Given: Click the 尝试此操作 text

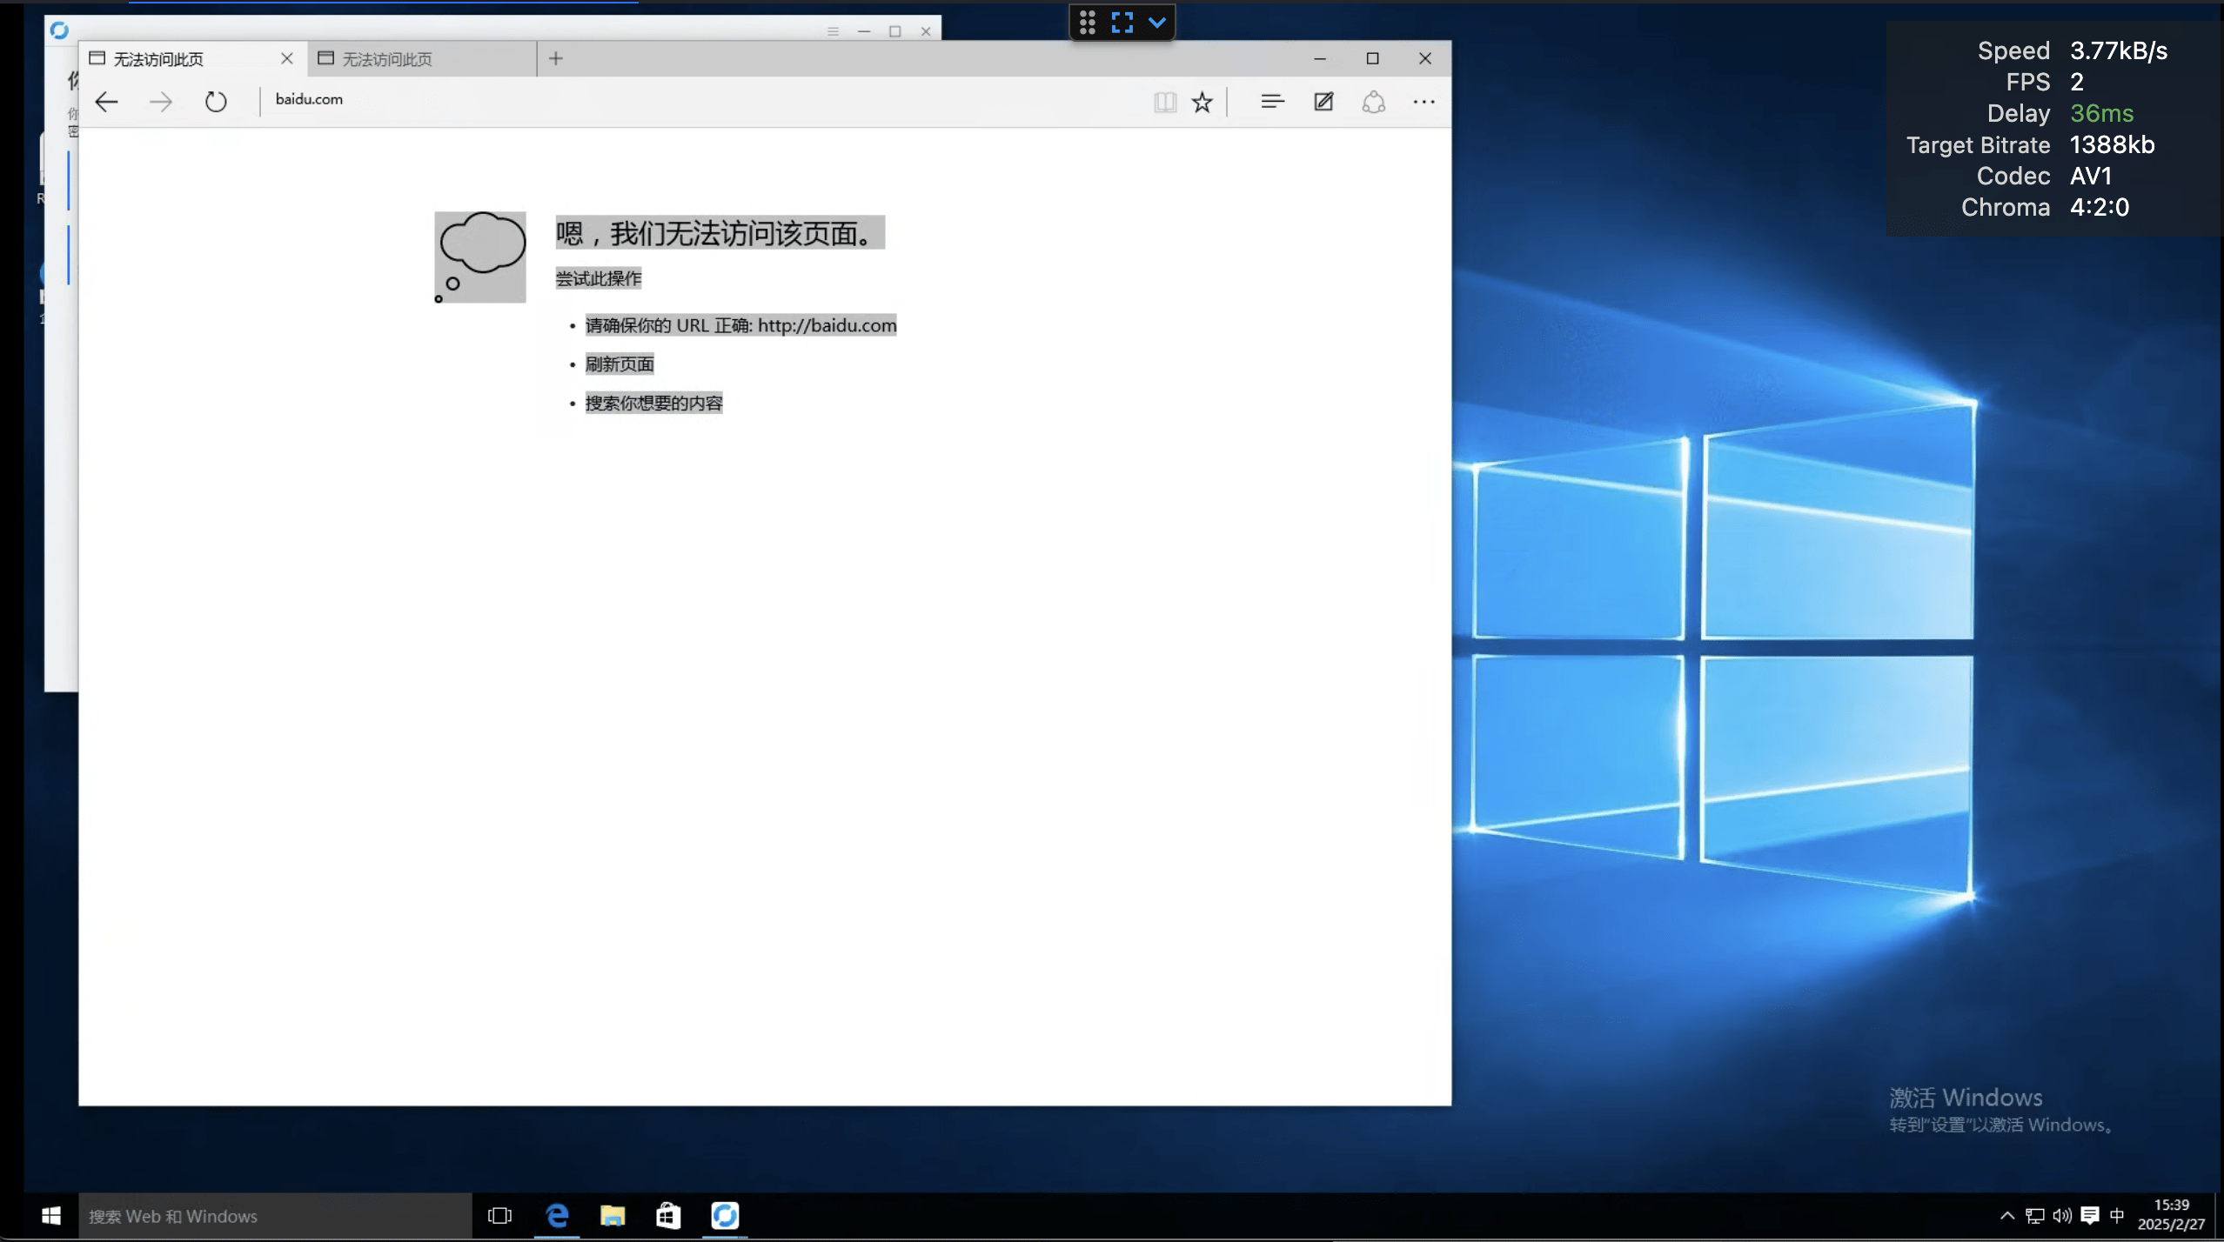Looking at the screenshot, I should 599,278.
